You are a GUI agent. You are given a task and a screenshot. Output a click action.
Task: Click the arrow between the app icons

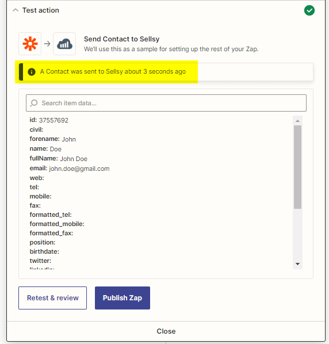[x=47, y=44]
